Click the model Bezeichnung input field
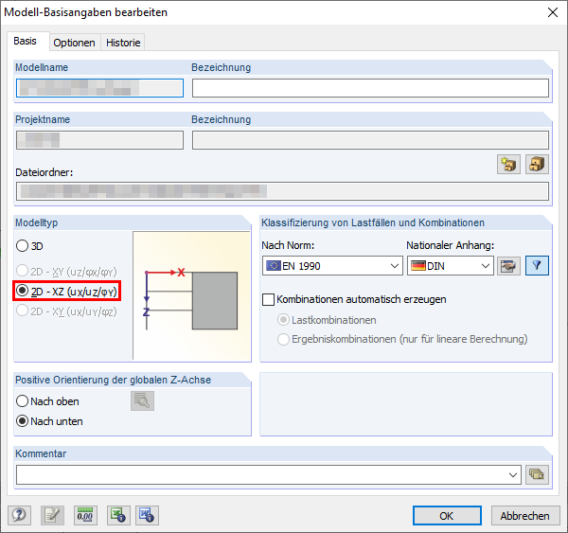Viewport: 568px width, 533px height. click(x=370, y=88)
